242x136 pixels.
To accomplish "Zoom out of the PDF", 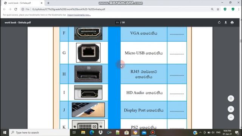I will tap(231, 117).
